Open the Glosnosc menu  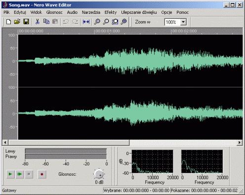tap(54, 12)
